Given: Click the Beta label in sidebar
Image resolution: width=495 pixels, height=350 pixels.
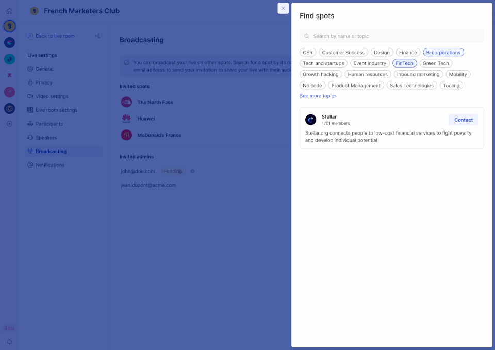Looking at the screenshot, I should [9, 328].
